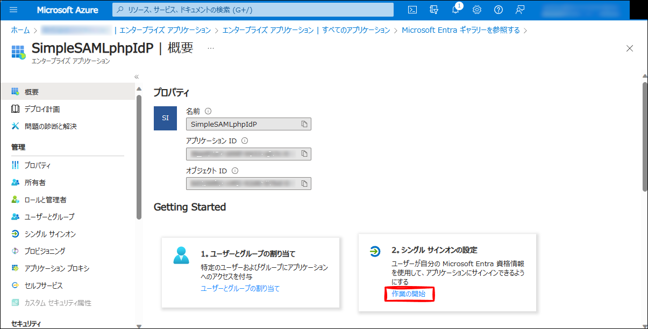Copy the オブジェクト ID value
The height and width of the screenshot is (329, 648).
pyautogui.click(x=304, y=184)
